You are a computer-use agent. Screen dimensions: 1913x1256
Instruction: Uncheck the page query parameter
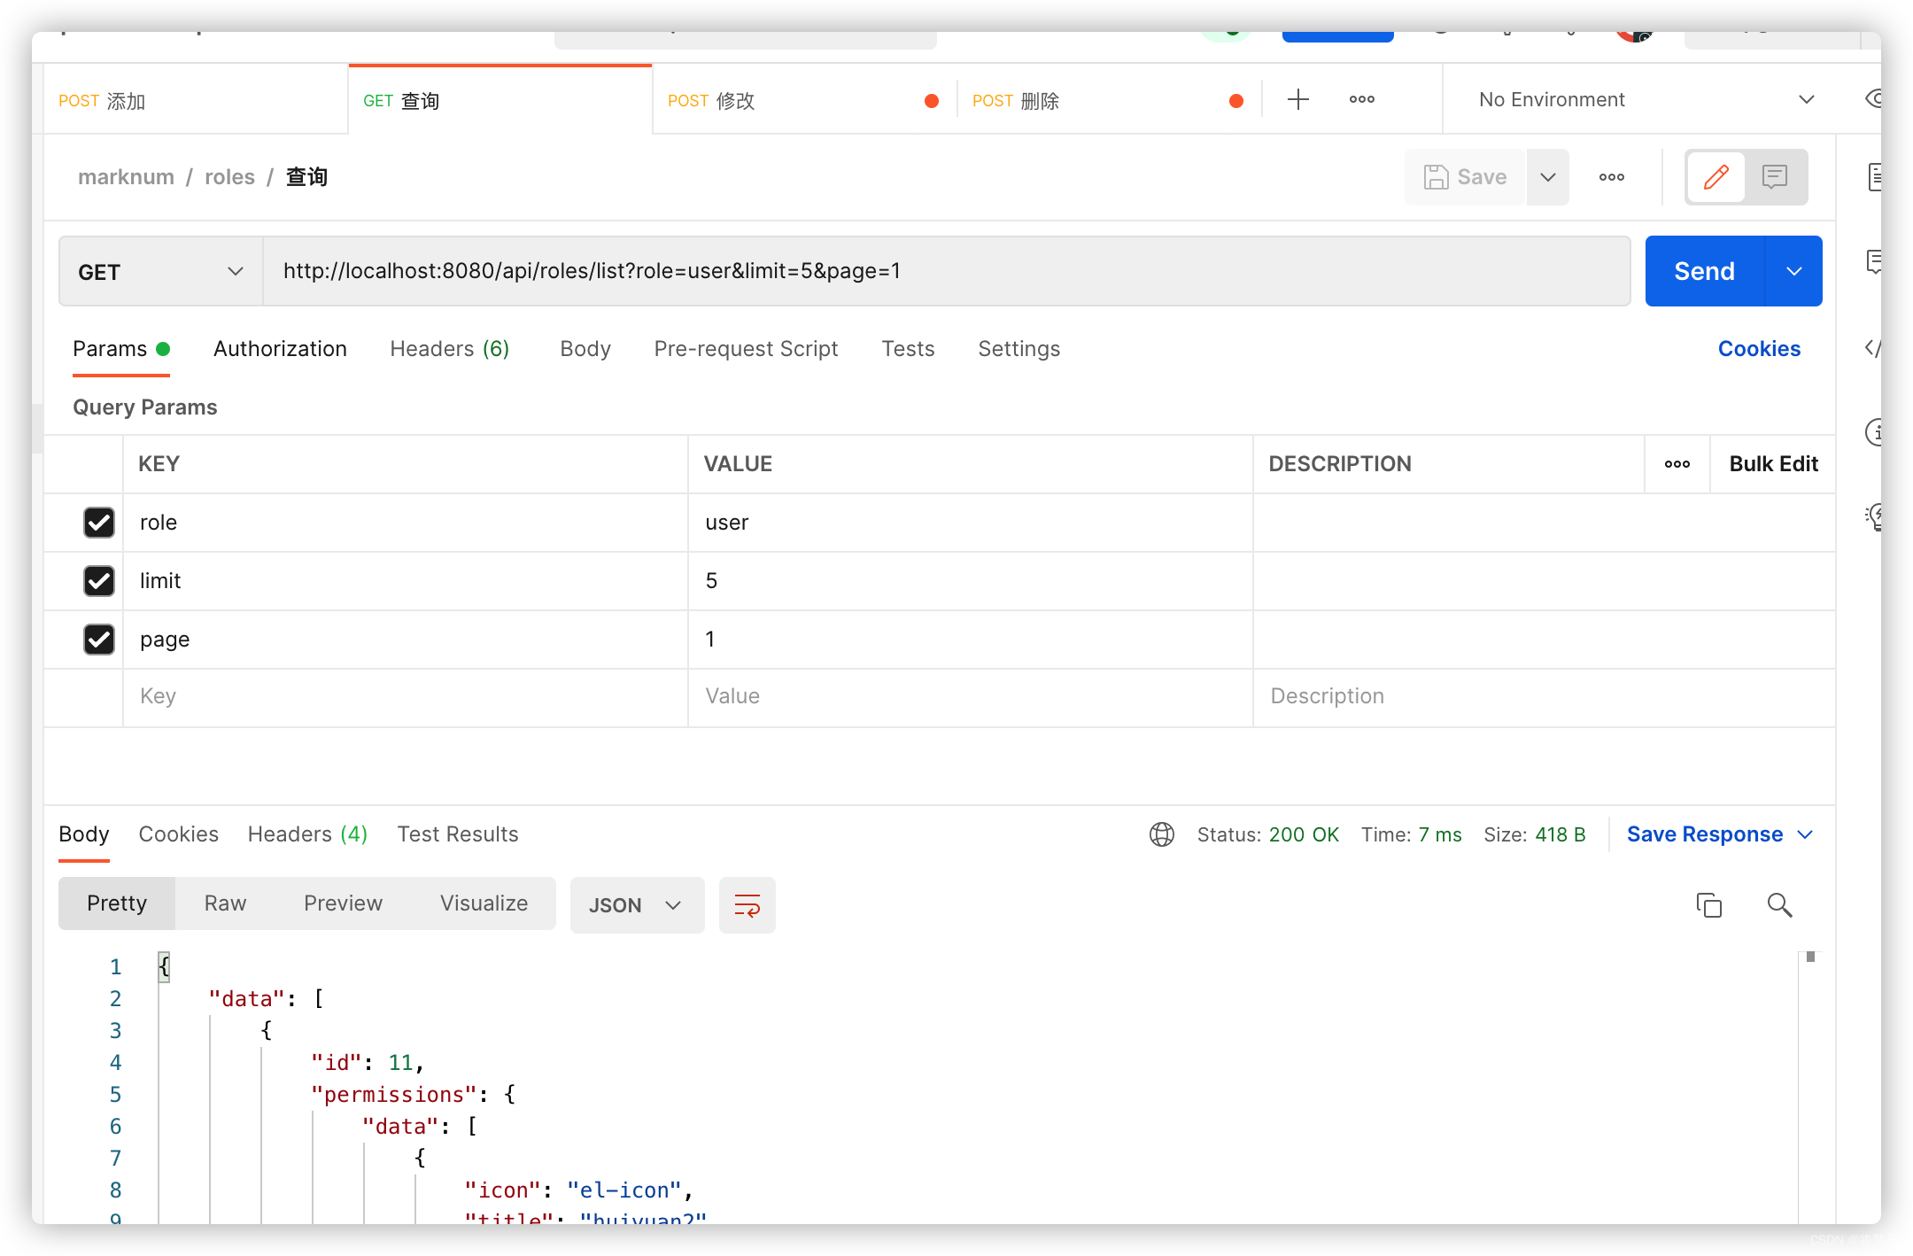click(x=98, y=640)
